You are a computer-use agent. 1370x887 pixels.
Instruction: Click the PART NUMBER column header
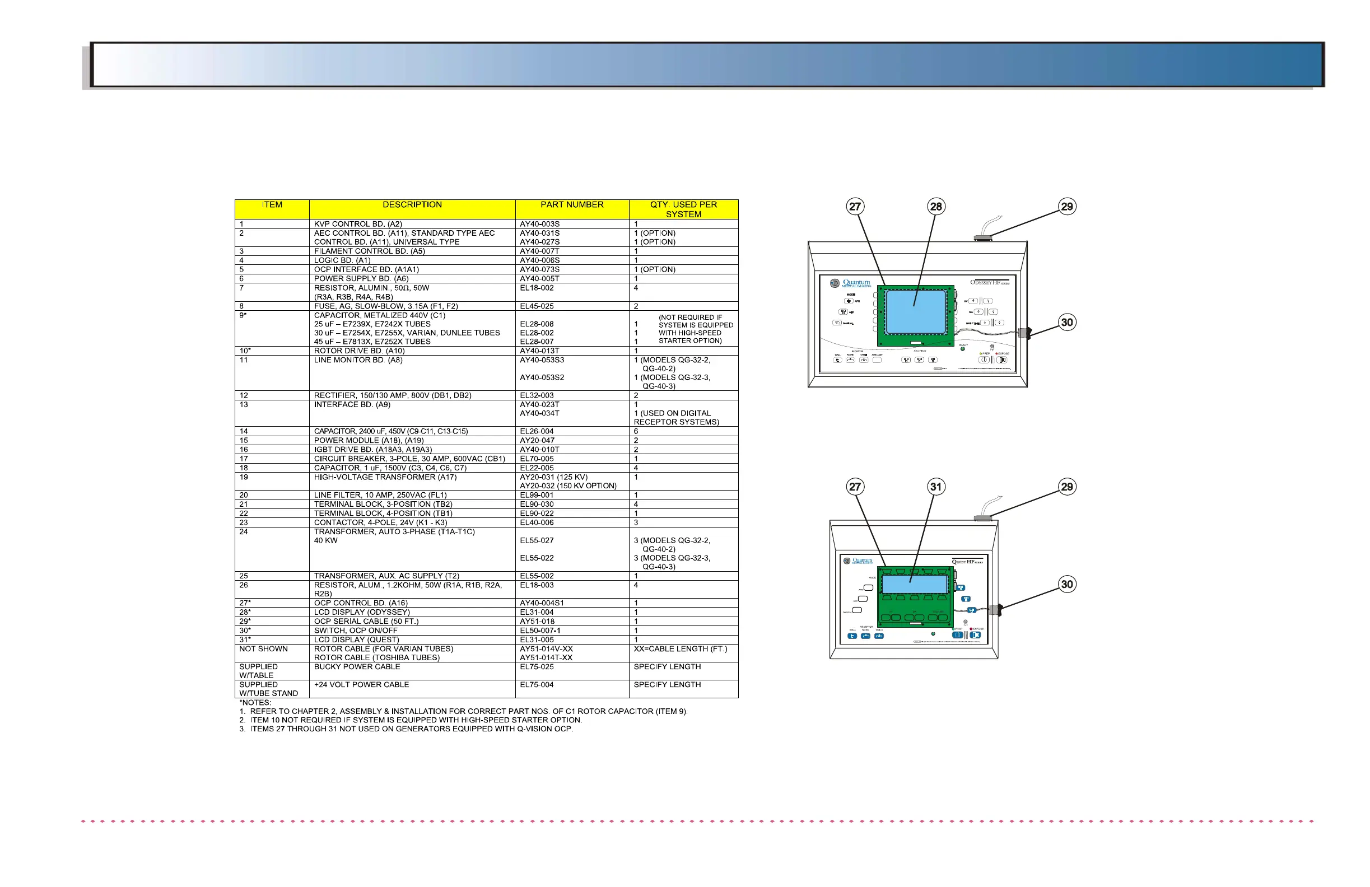(x=572, y=205)
